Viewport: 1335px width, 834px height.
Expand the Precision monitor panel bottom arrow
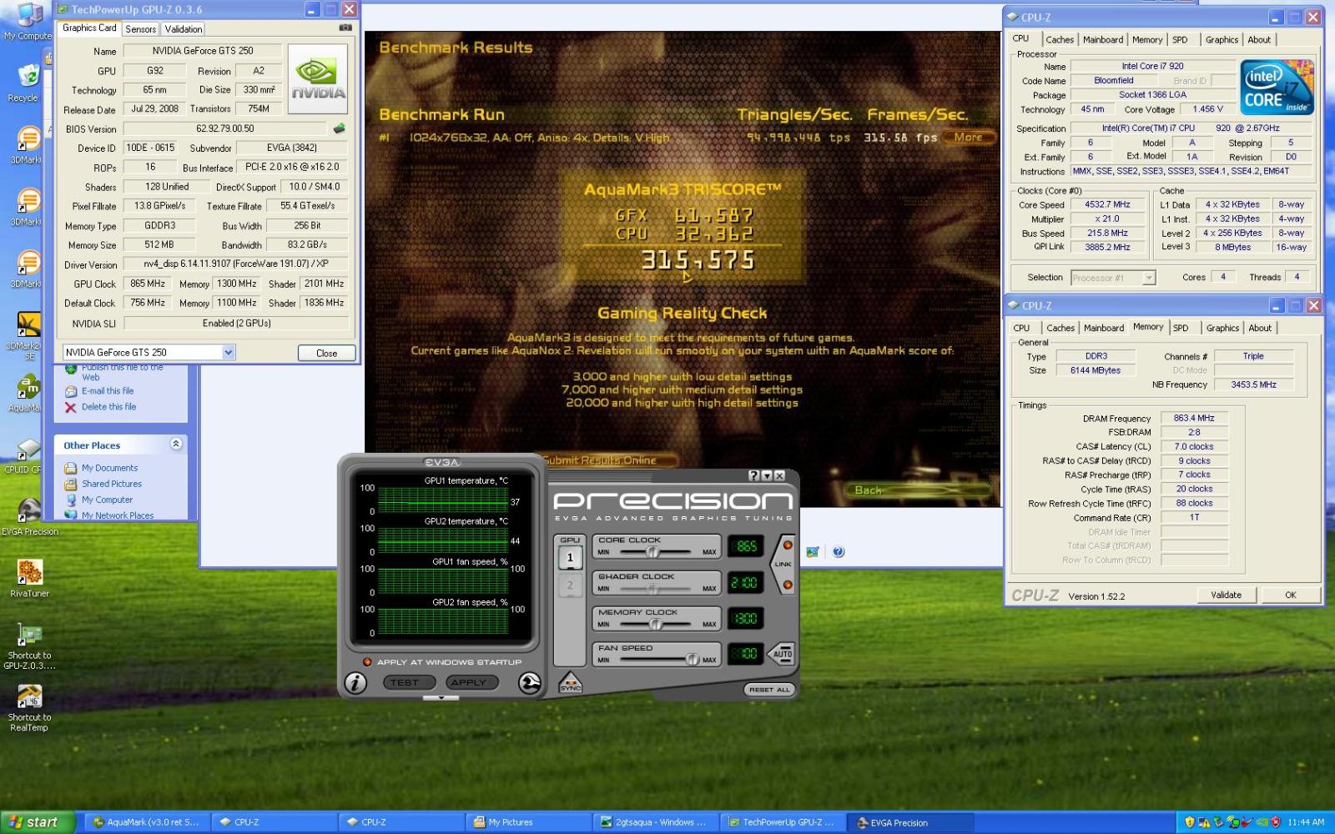point(441,698)
